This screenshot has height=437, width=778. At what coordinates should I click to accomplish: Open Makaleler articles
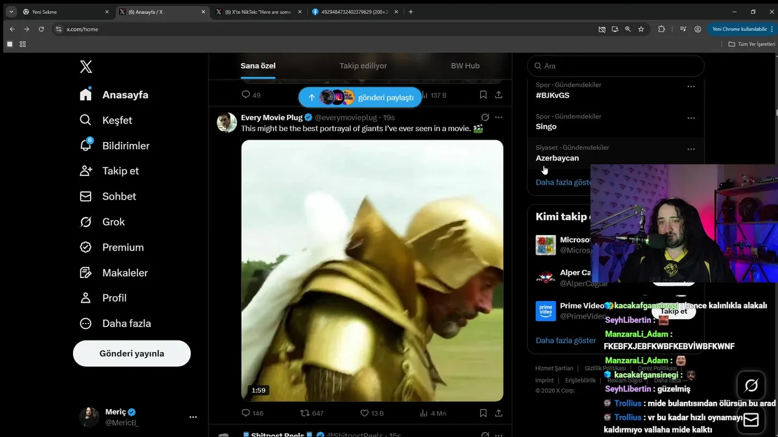tap(114, 273)
